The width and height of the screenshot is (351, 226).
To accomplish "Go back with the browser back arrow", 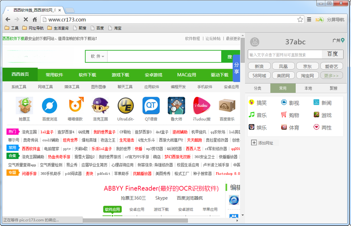I will [8, 20].
